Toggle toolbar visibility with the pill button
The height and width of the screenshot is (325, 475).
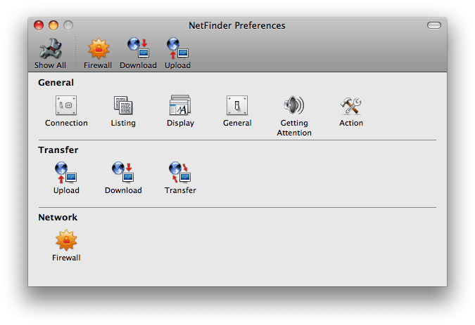click(x=433, y=25)
